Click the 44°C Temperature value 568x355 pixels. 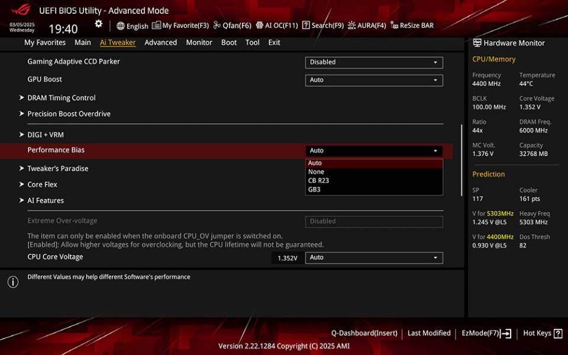coord(526,83)
